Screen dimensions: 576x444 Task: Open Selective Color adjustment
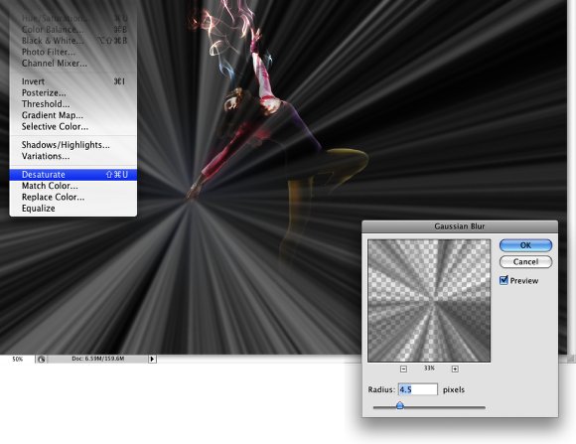(73, 126)
